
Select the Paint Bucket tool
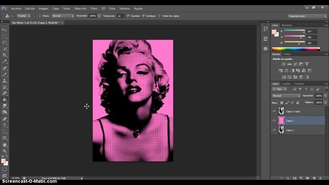pos(5,100)
